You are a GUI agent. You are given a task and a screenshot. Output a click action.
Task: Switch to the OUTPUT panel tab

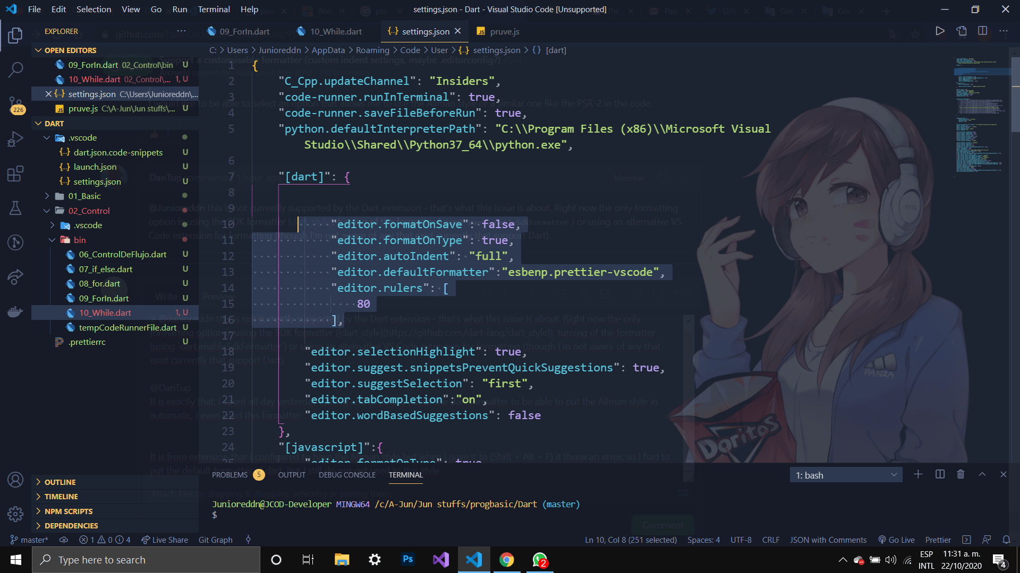point(292,475)
